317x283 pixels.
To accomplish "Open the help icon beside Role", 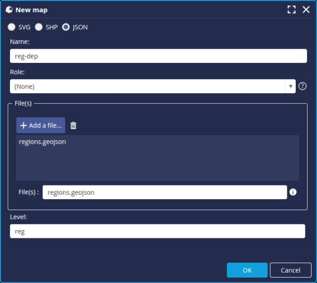I will [303, 86].
